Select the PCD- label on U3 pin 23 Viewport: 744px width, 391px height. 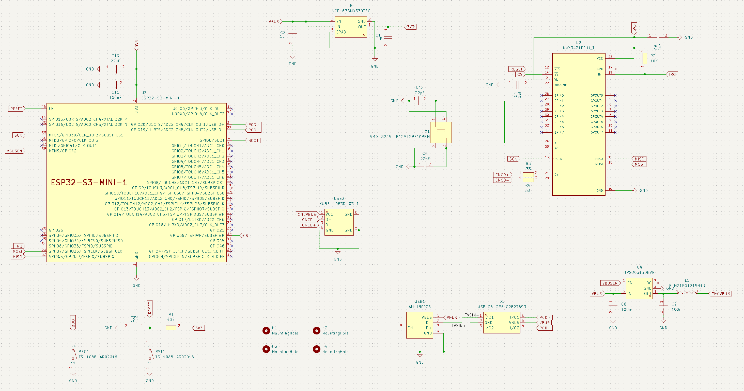pyautogui.click(x=253, y=130)
